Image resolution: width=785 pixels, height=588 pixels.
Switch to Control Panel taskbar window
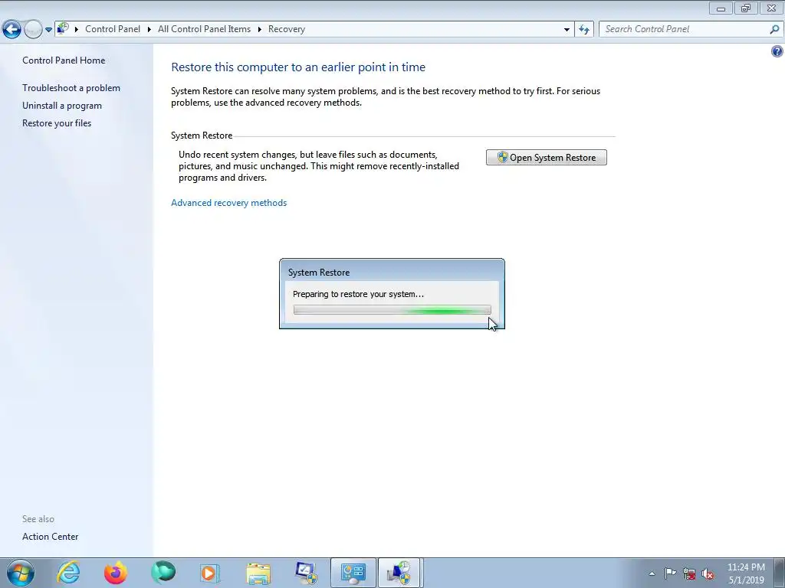pyautogui.click(x=353, y=573)
